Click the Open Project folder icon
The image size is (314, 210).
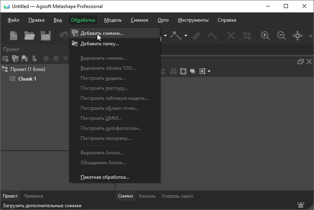click(29, 35)
